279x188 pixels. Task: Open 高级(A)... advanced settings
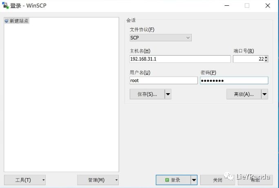(244, 94)
